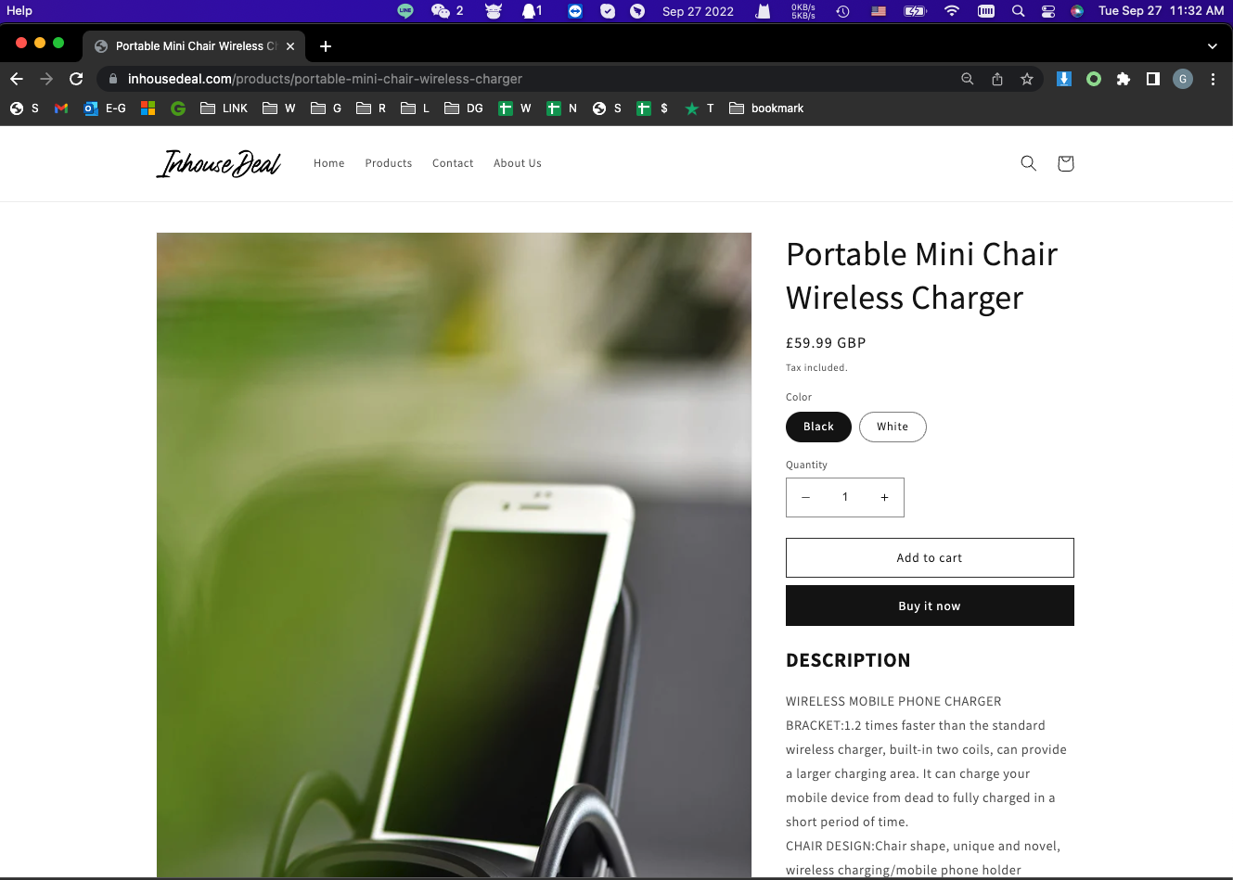
Task: Bookmark page with the star icon
Action: tap(1027, 79)
